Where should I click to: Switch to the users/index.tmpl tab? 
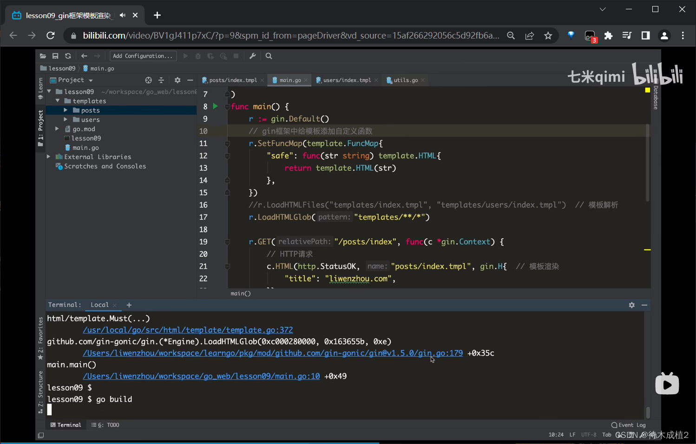347,80
